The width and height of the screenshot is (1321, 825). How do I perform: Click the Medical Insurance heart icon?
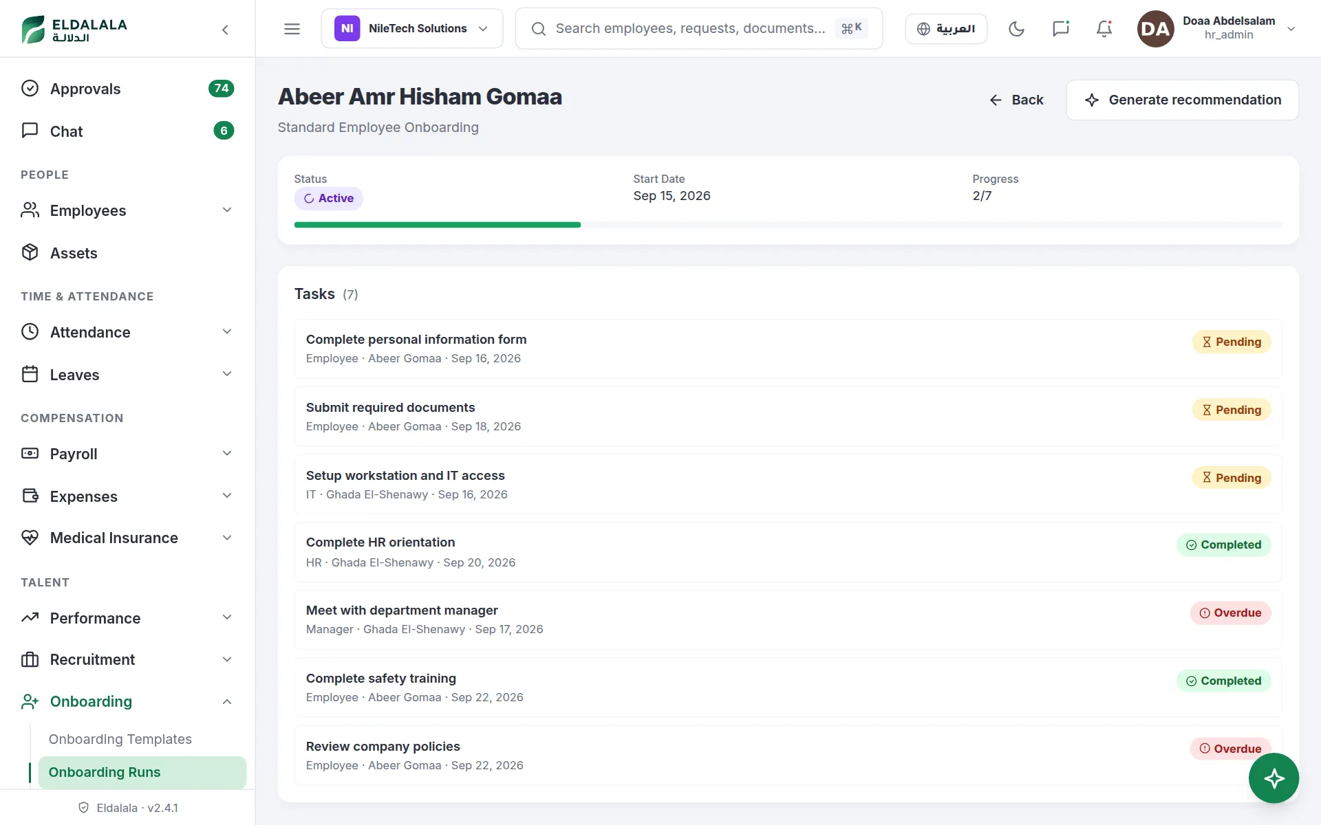[x=30, y=537]
